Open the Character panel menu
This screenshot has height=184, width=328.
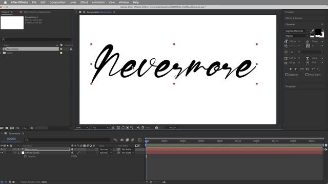(322, 25)
